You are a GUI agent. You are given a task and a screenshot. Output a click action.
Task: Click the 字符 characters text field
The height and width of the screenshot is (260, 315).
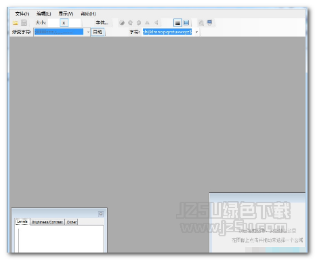(167, 32)
